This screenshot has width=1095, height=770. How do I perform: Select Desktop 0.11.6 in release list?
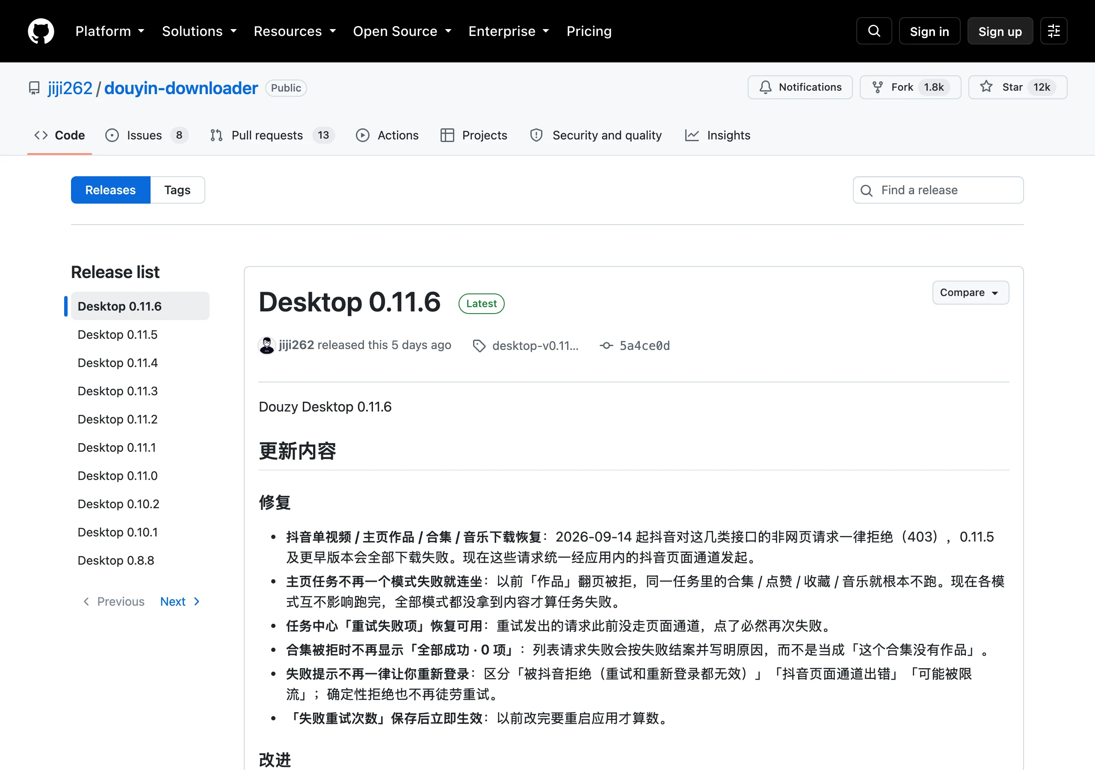(x=140, y=306)
